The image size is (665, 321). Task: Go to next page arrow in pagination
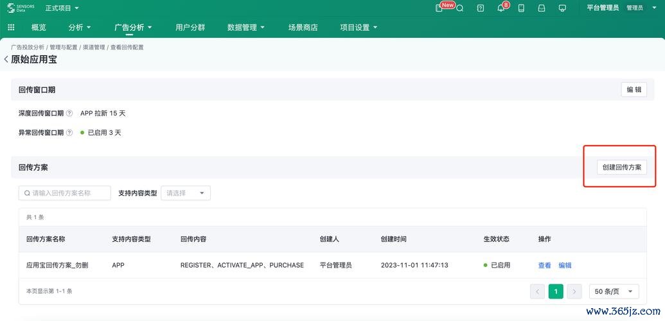(x=574, y=291)
